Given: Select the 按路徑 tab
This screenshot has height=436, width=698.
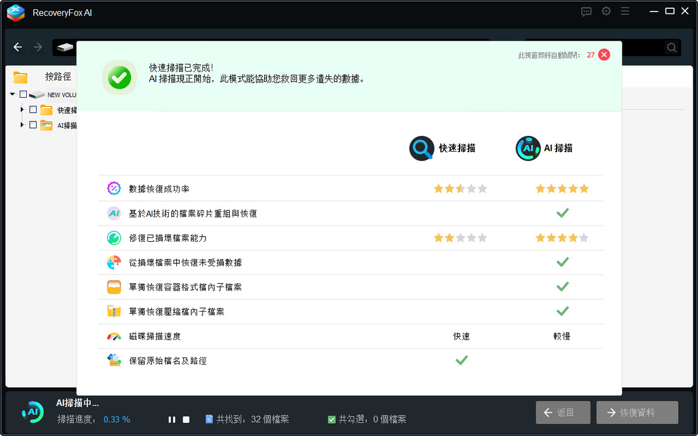Looking at the screenshot, I should pyautogui.click(x=58, y=77).
